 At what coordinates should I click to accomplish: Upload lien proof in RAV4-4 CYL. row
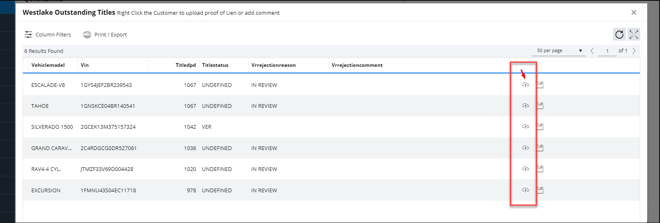point(526,169)
